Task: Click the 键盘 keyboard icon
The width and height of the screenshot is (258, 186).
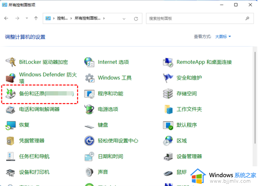Action: 89,126
